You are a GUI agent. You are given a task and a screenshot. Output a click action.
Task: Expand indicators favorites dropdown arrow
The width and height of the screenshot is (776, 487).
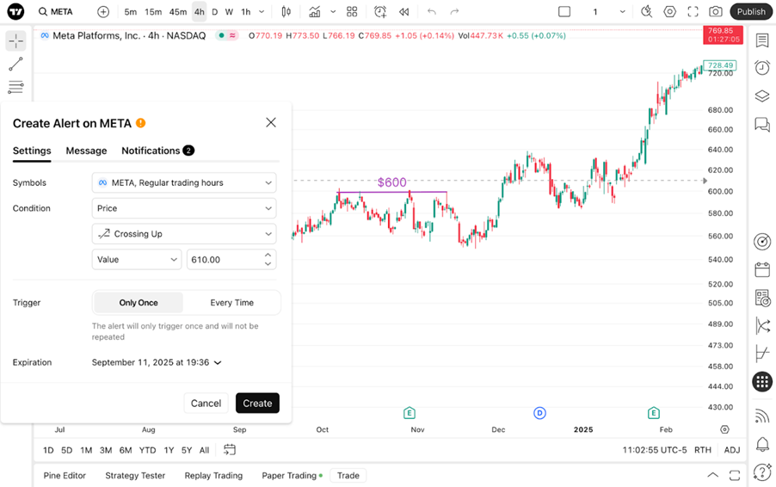333,11
